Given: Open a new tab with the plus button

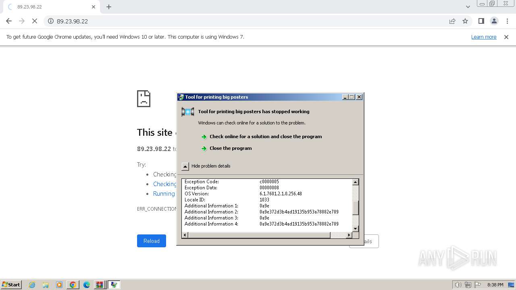Looking at the screenshot, I should (109, 7).
